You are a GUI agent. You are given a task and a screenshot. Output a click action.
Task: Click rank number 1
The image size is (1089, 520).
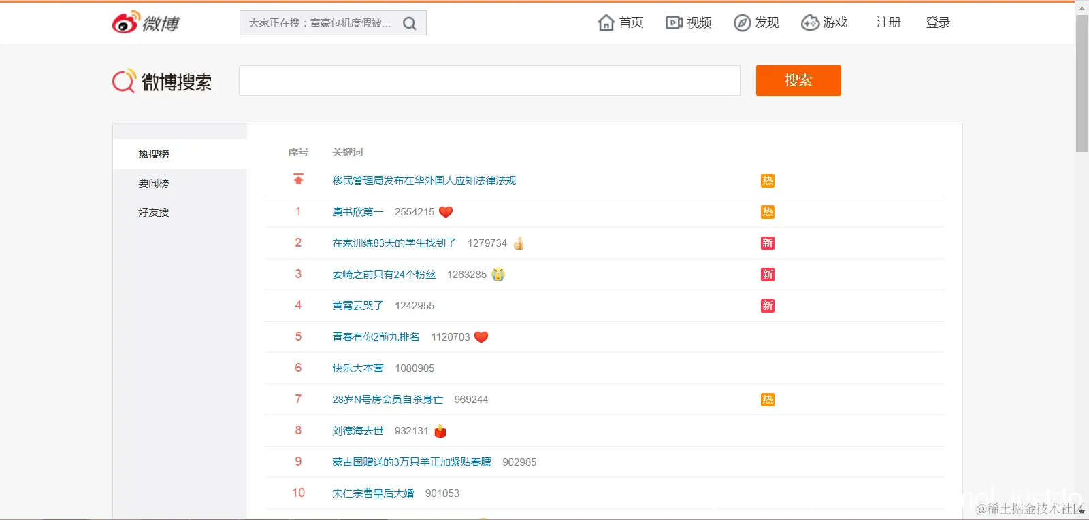[x=298, y=212]
